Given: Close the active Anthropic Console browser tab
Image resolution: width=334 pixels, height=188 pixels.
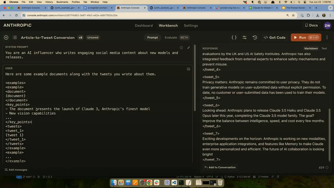Looking at the screenshot, I should point(145,8).
